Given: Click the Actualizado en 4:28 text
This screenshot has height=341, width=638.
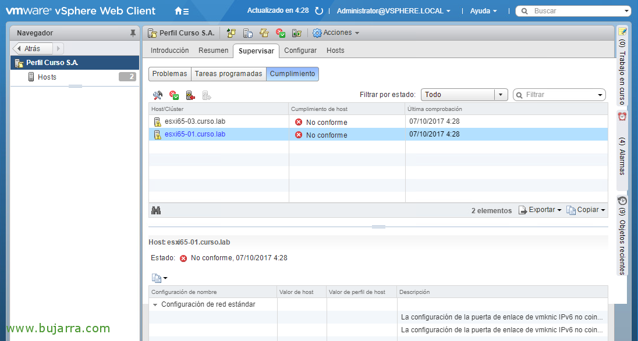Looking at the screenshot, I should coord(278,10).
